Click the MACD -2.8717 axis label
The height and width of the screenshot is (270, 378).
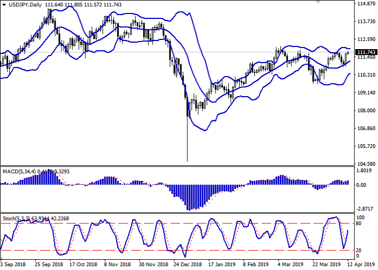pos(366,208)
